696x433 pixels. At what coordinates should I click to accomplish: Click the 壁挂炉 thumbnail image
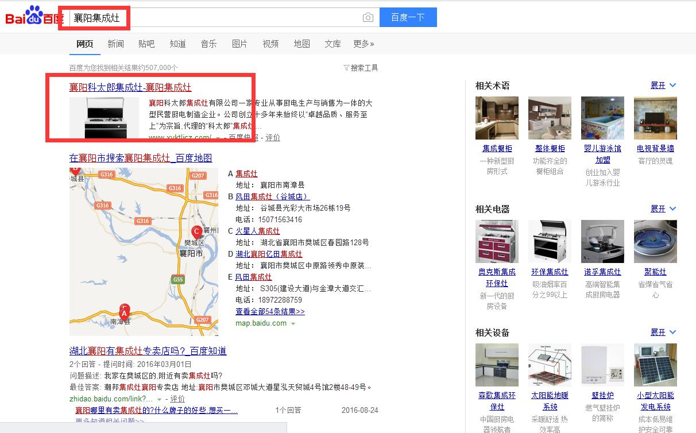pos(603,365)
